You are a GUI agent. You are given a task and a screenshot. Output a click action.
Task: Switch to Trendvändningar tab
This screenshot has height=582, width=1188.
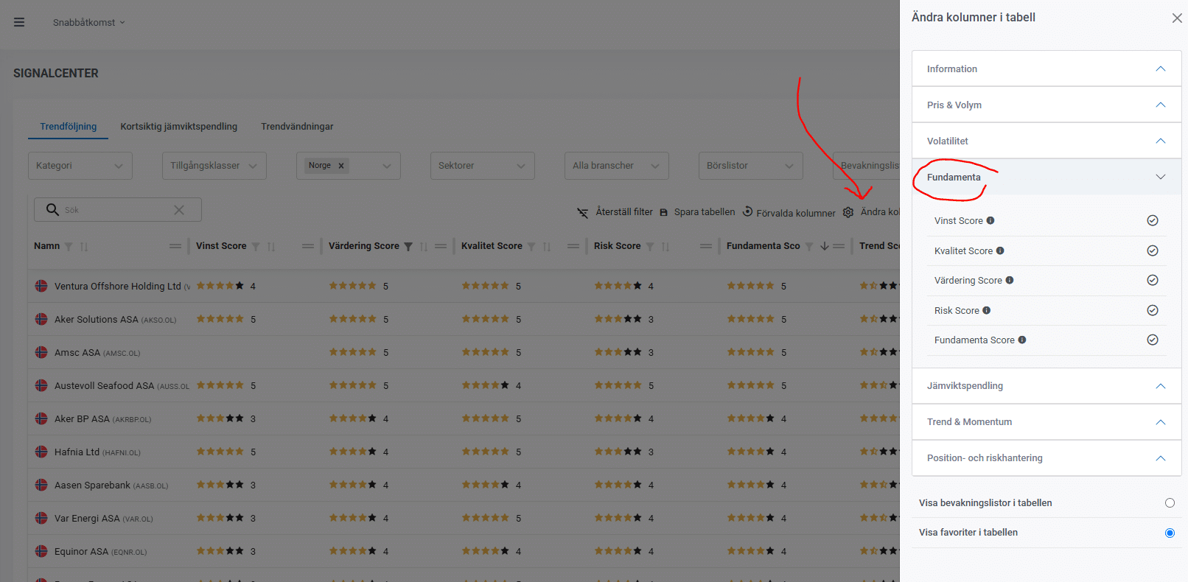coord(297,127)
